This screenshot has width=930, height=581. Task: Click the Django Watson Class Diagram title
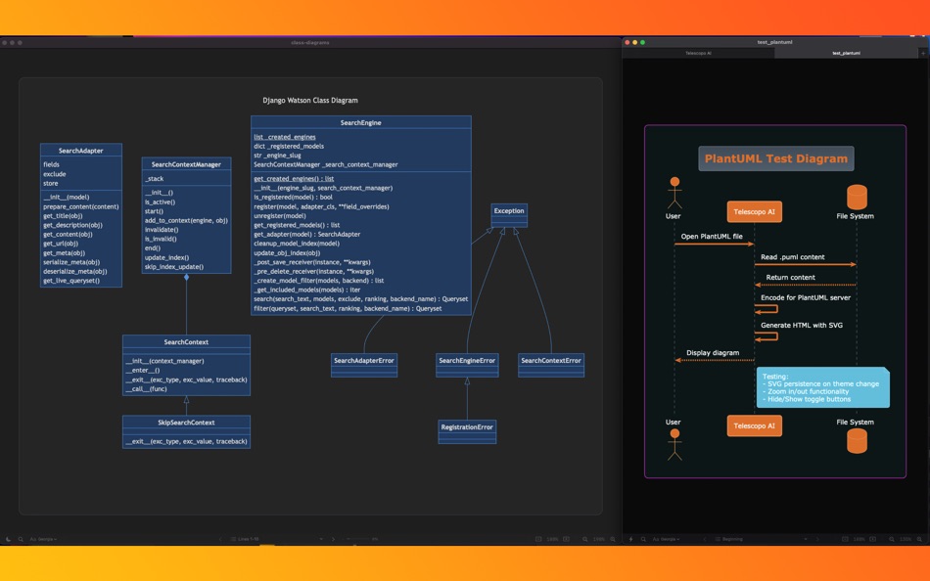coord(310,100)
